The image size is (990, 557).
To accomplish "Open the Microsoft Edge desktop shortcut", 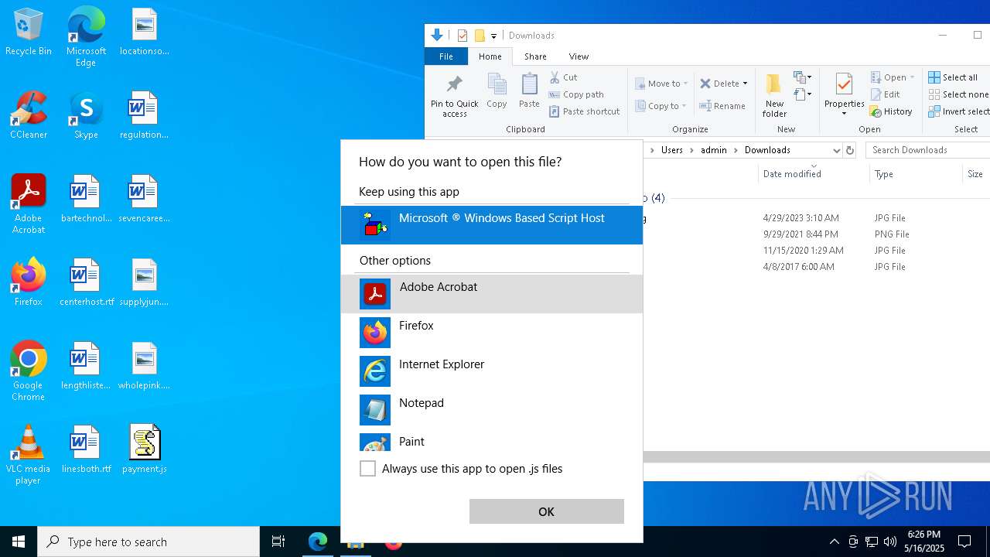I will pyautogui.click(x=86, y=37).
